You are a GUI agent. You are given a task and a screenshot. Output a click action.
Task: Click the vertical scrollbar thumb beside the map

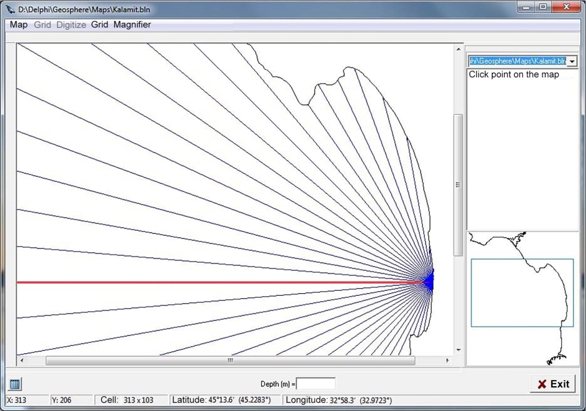click(459, 185)
